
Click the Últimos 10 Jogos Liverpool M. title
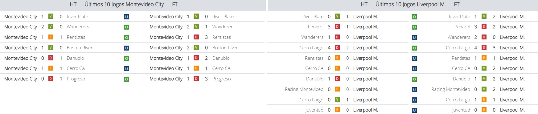(x=411, y=4)
